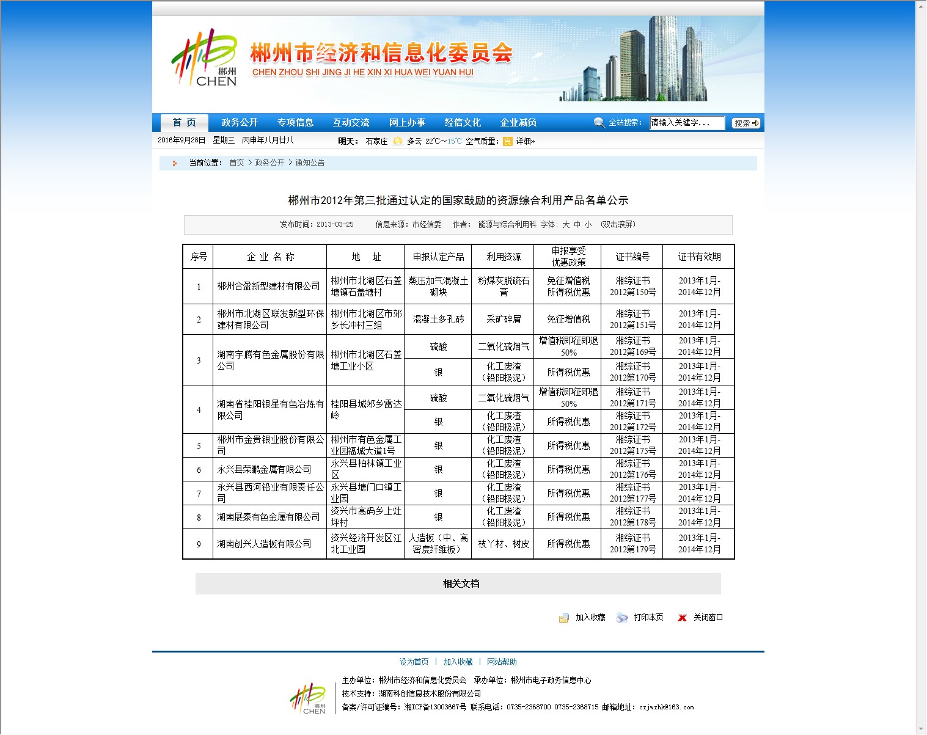The width and height of the screenshot is (927, 735).
Task: Open the 经信文化 menu
Action: (x=463, y=123)
